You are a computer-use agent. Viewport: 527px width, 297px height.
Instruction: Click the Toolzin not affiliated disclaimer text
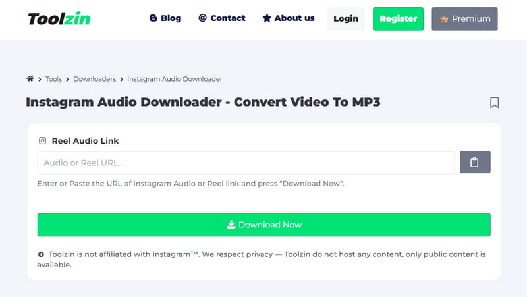coord(262,259)
